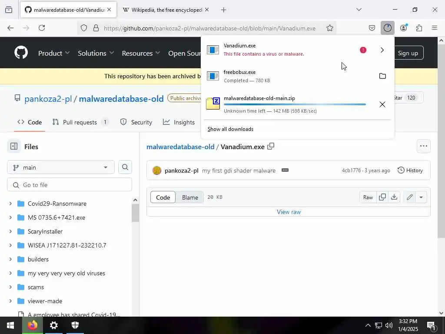Open the Extensions puzzle icon

click(419, 28)
